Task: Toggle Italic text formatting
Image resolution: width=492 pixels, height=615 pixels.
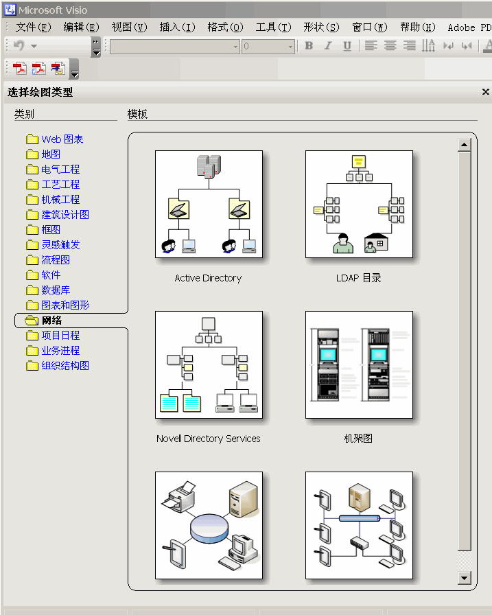Action: [x=328, y=46]
